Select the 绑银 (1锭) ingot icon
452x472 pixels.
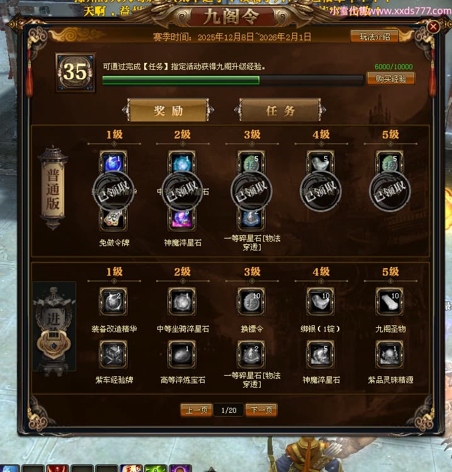click(320, 301)
